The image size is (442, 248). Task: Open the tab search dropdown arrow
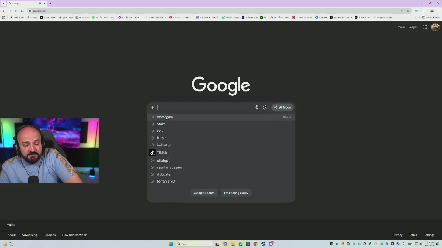pyautogui.click(x=3, y=3)
